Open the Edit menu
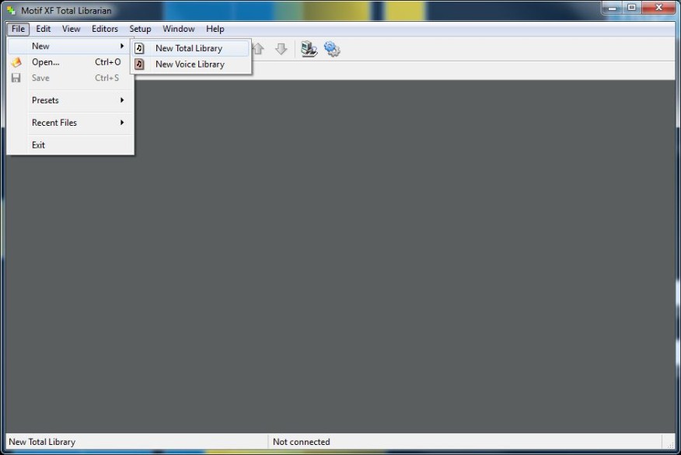This screenshot has width=681, height=455. coord(43,29)
